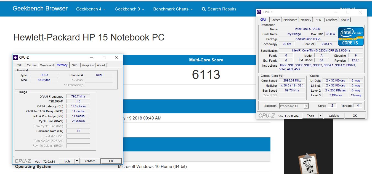
Task: Expand the Tools dropdown arrow in CPU window
Action: [321, 116]
